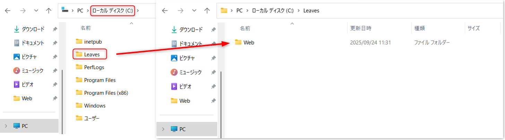Click the chevron after ローカル ディスク (C:) in left address bar
Screen dimensions: 505x140
[138, 11]
